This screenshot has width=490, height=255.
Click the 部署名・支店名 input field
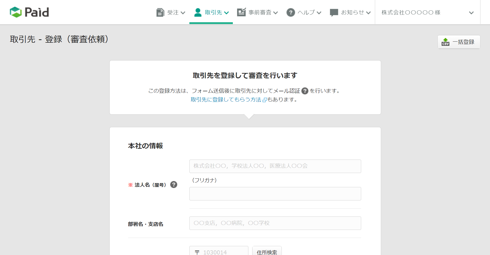pos(275,223)
